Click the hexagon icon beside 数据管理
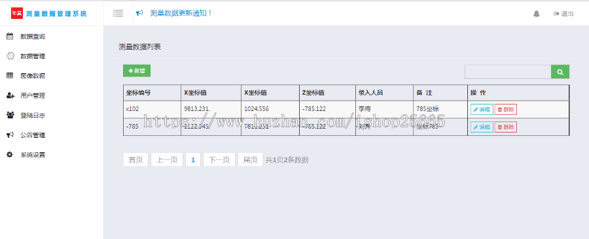 click(10, 56)
